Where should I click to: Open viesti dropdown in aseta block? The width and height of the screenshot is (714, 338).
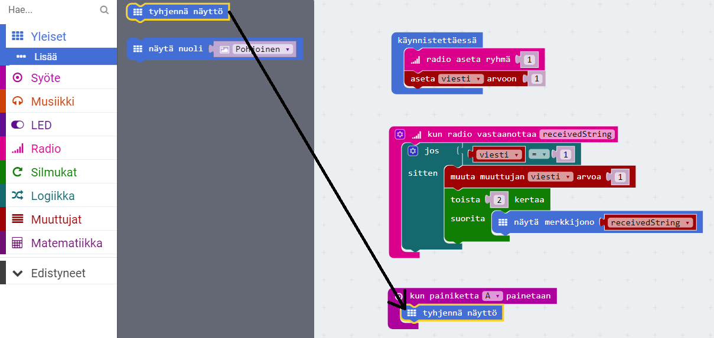point(461,79)
